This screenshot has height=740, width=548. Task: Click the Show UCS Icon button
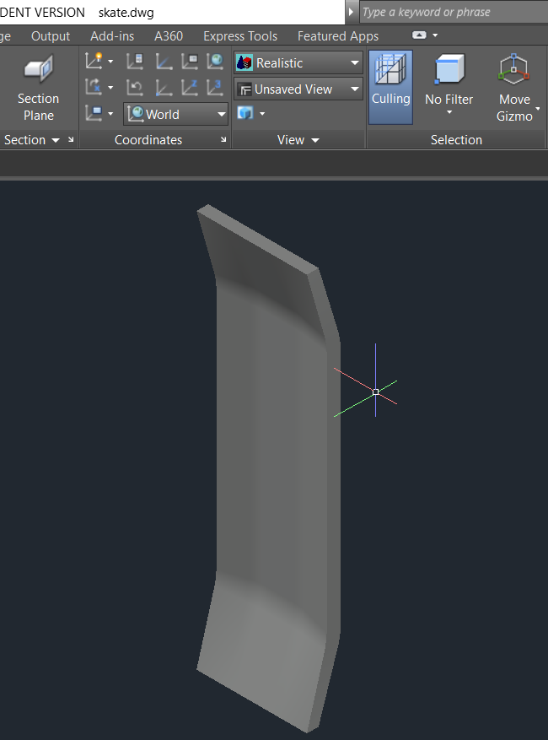(x=94, y=62)
